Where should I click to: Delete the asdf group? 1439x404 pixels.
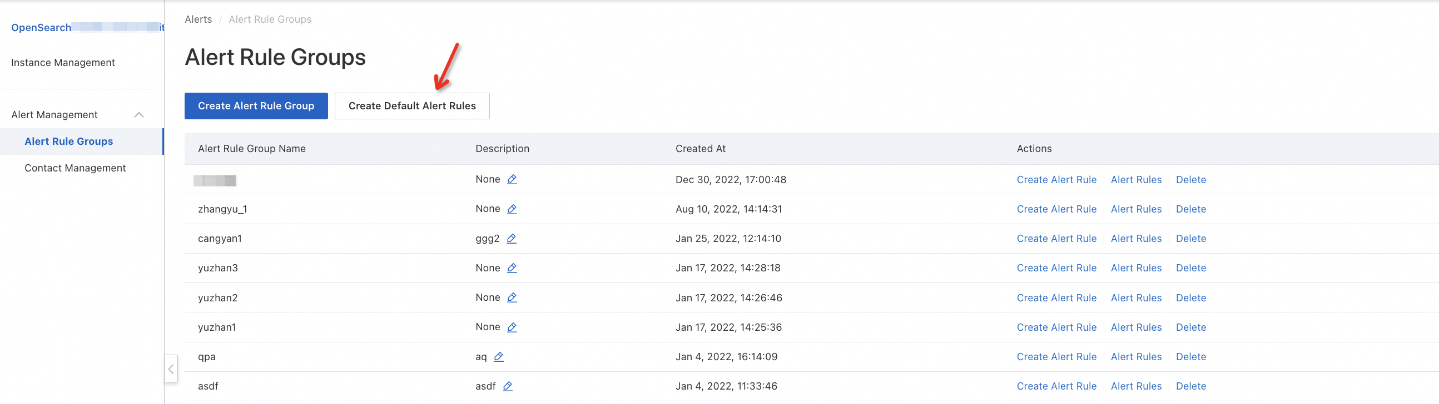click(x=1190, y=387)
